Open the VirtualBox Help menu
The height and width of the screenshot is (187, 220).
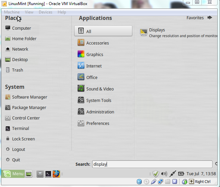(x=62, y=12)
